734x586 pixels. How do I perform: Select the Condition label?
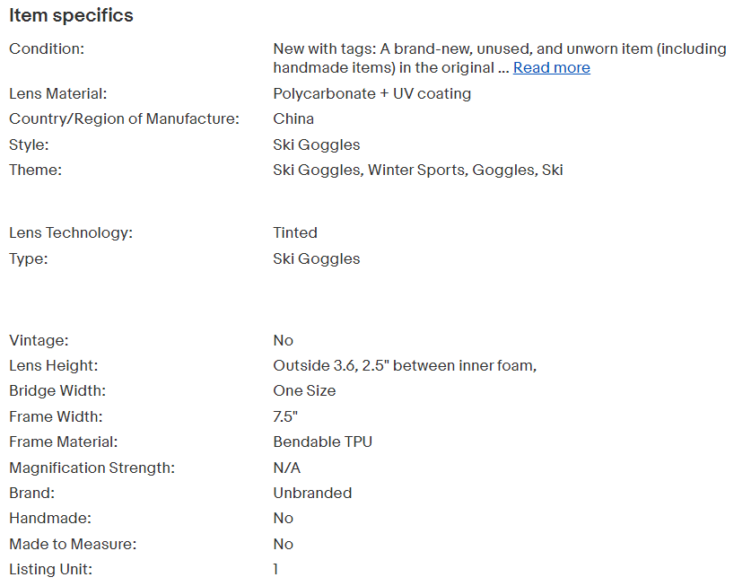[47, 48]
